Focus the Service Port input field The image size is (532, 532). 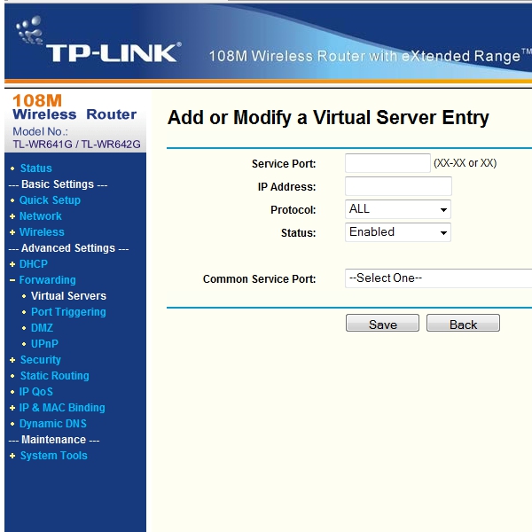coord(387,163)
